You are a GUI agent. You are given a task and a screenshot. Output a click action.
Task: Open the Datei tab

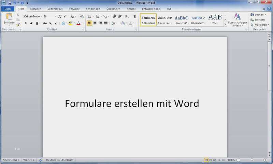pyautogui.click(x=8, y=9)
